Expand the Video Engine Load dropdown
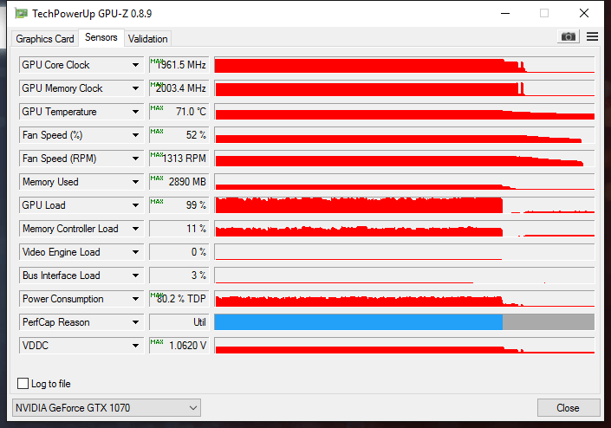 point(135,252)
